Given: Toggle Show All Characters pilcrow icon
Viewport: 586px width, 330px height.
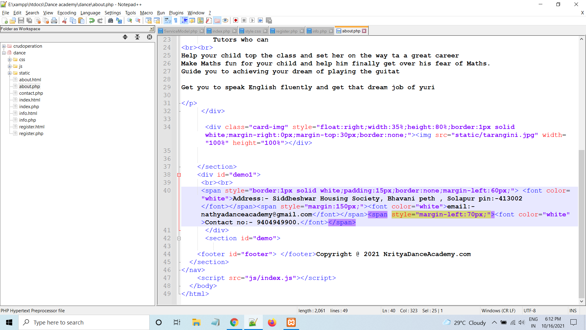Looking at the screenshot, I should coord(176,20).
